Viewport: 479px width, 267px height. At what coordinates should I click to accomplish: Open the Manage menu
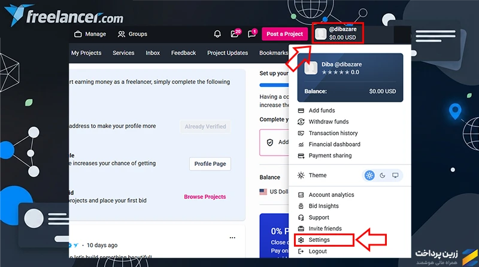pos(90,34)
